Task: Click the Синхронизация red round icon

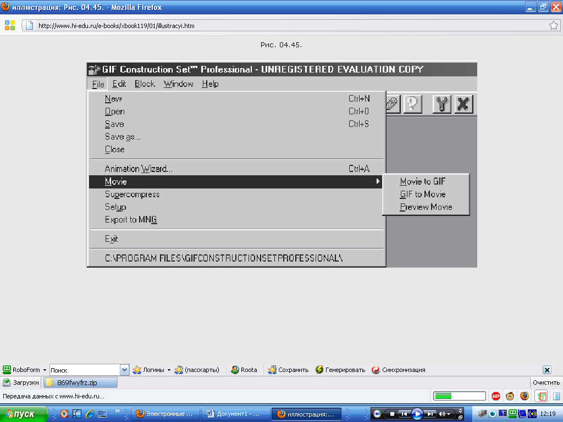Action: (x=376, y=370)
